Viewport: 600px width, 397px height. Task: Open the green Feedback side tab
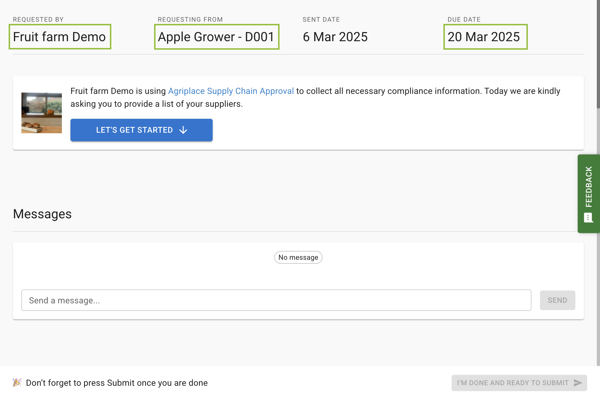[x=589, y=194]
